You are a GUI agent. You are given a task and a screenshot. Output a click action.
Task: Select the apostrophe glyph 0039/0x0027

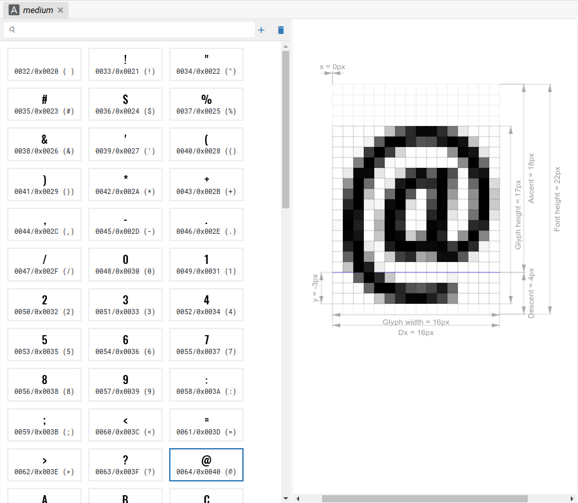125,144
